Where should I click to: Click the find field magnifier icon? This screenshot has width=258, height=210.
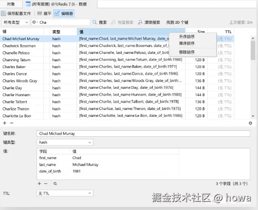[x=55, y=184]
